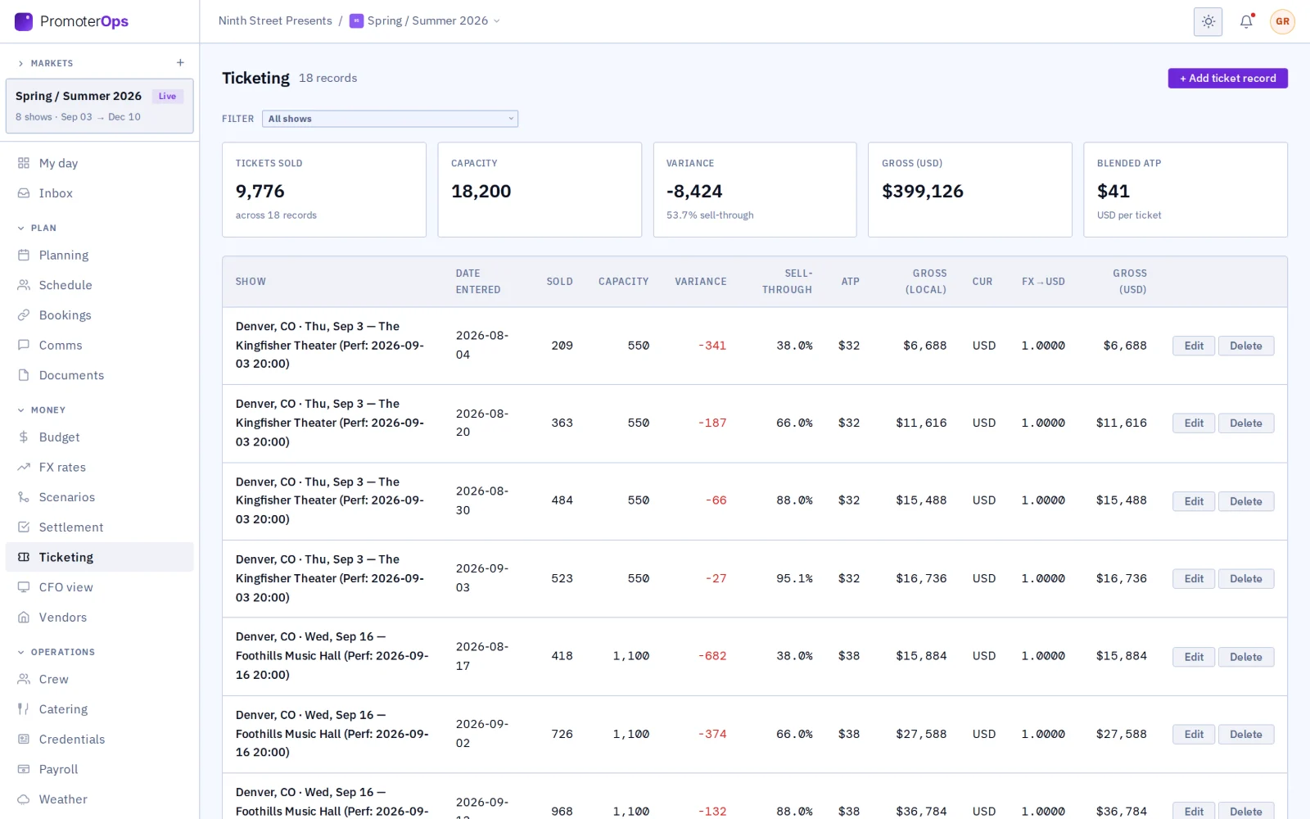Open Settlement checkbox icon item
The height and width of the screenshot is (819, 1310).
point(24,527)
